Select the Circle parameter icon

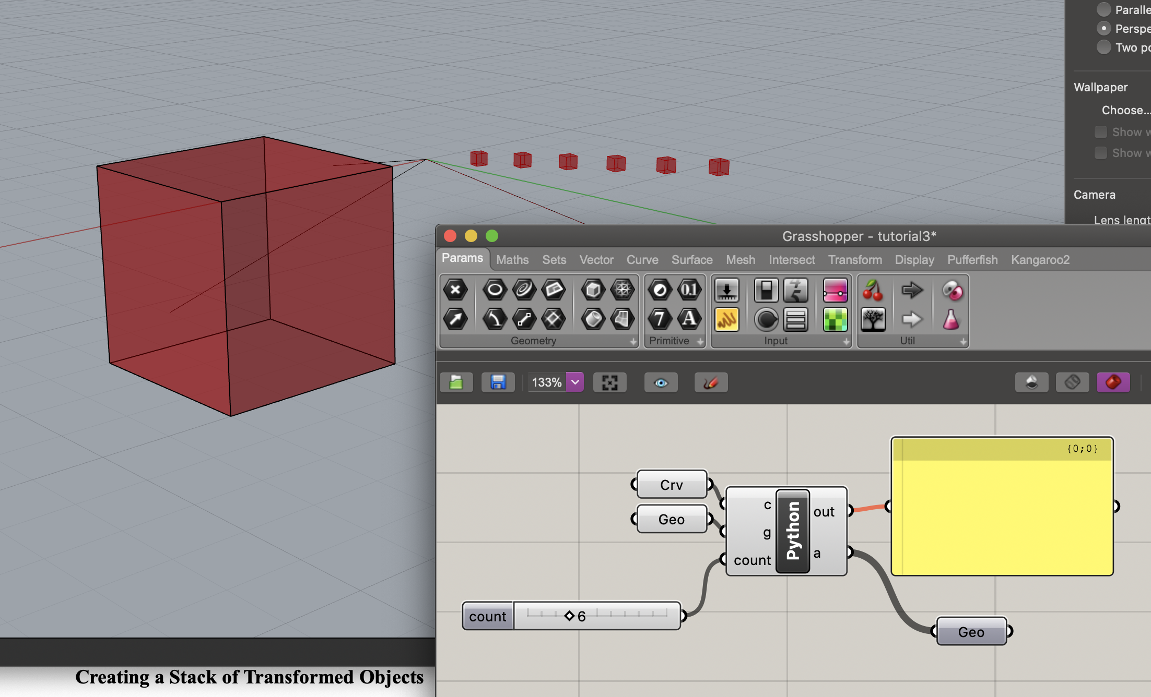click(x=495, y=290)
